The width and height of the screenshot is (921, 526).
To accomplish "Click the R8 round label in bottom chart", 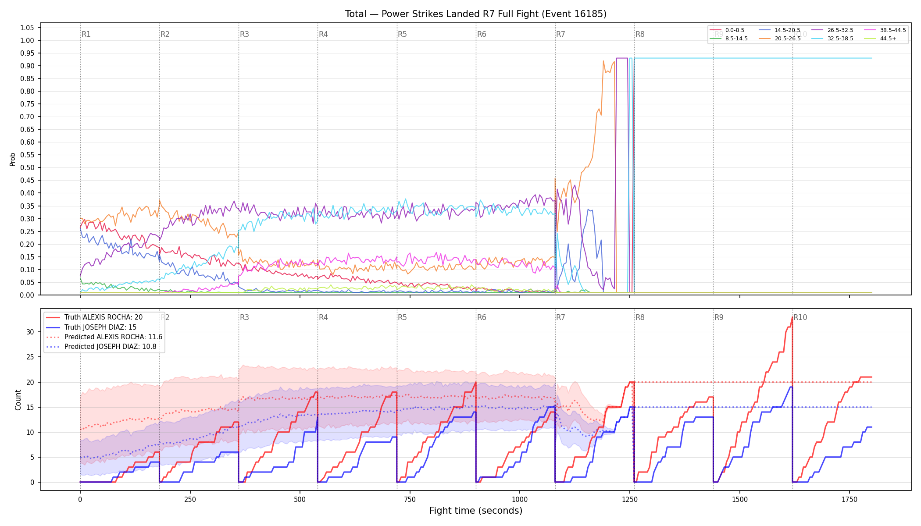I will (x=640, y=317).
